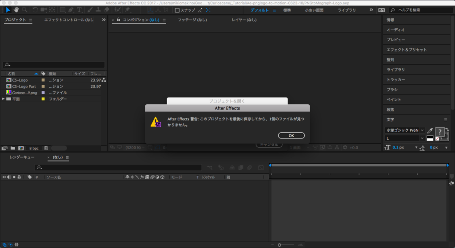Select the ライブラリ workspace
The height and width of the screenshot is (248, 455).
pos(347,10)
